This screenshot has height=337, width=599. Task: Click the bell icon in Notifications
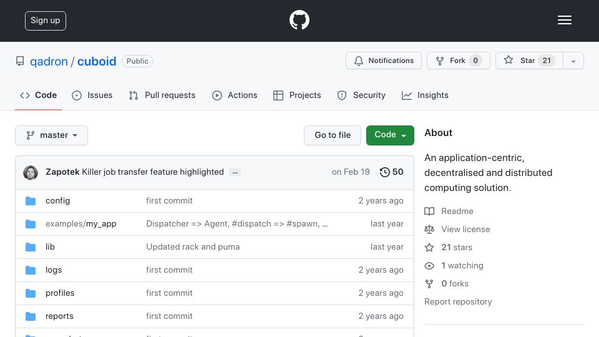click(358, 61)
